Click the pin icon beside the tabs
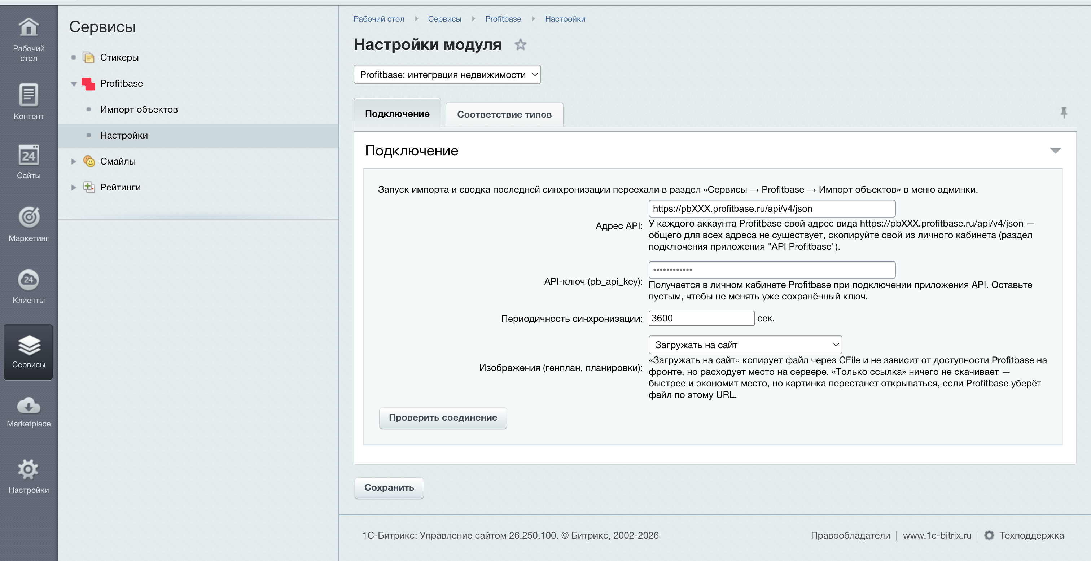Screen dimensions: 1091x561 coord(1064,112)
